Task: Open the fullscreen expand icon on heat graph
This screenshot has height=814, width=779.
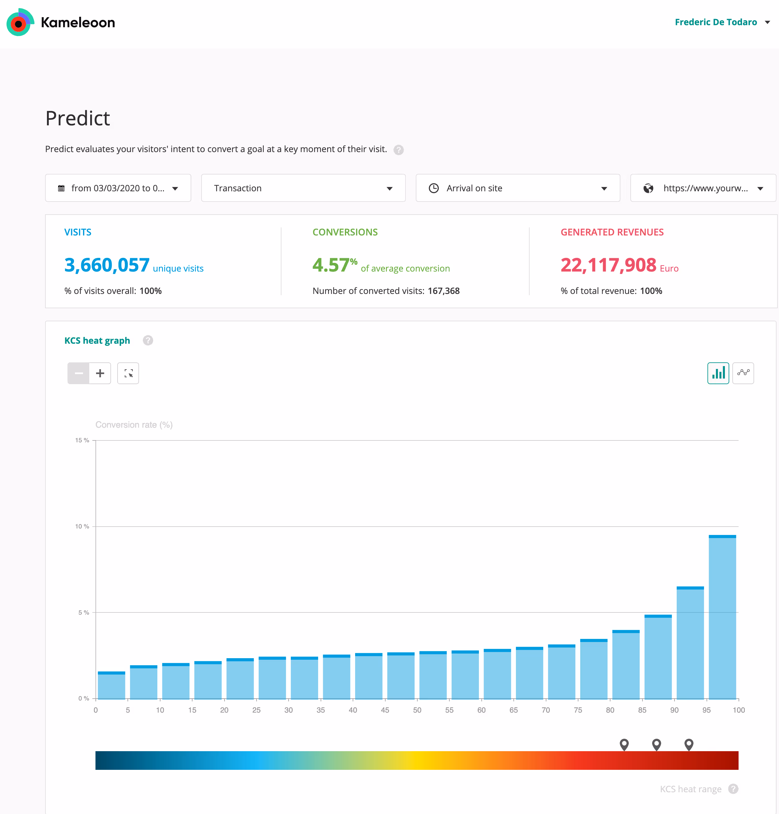Action: point(128,373)
